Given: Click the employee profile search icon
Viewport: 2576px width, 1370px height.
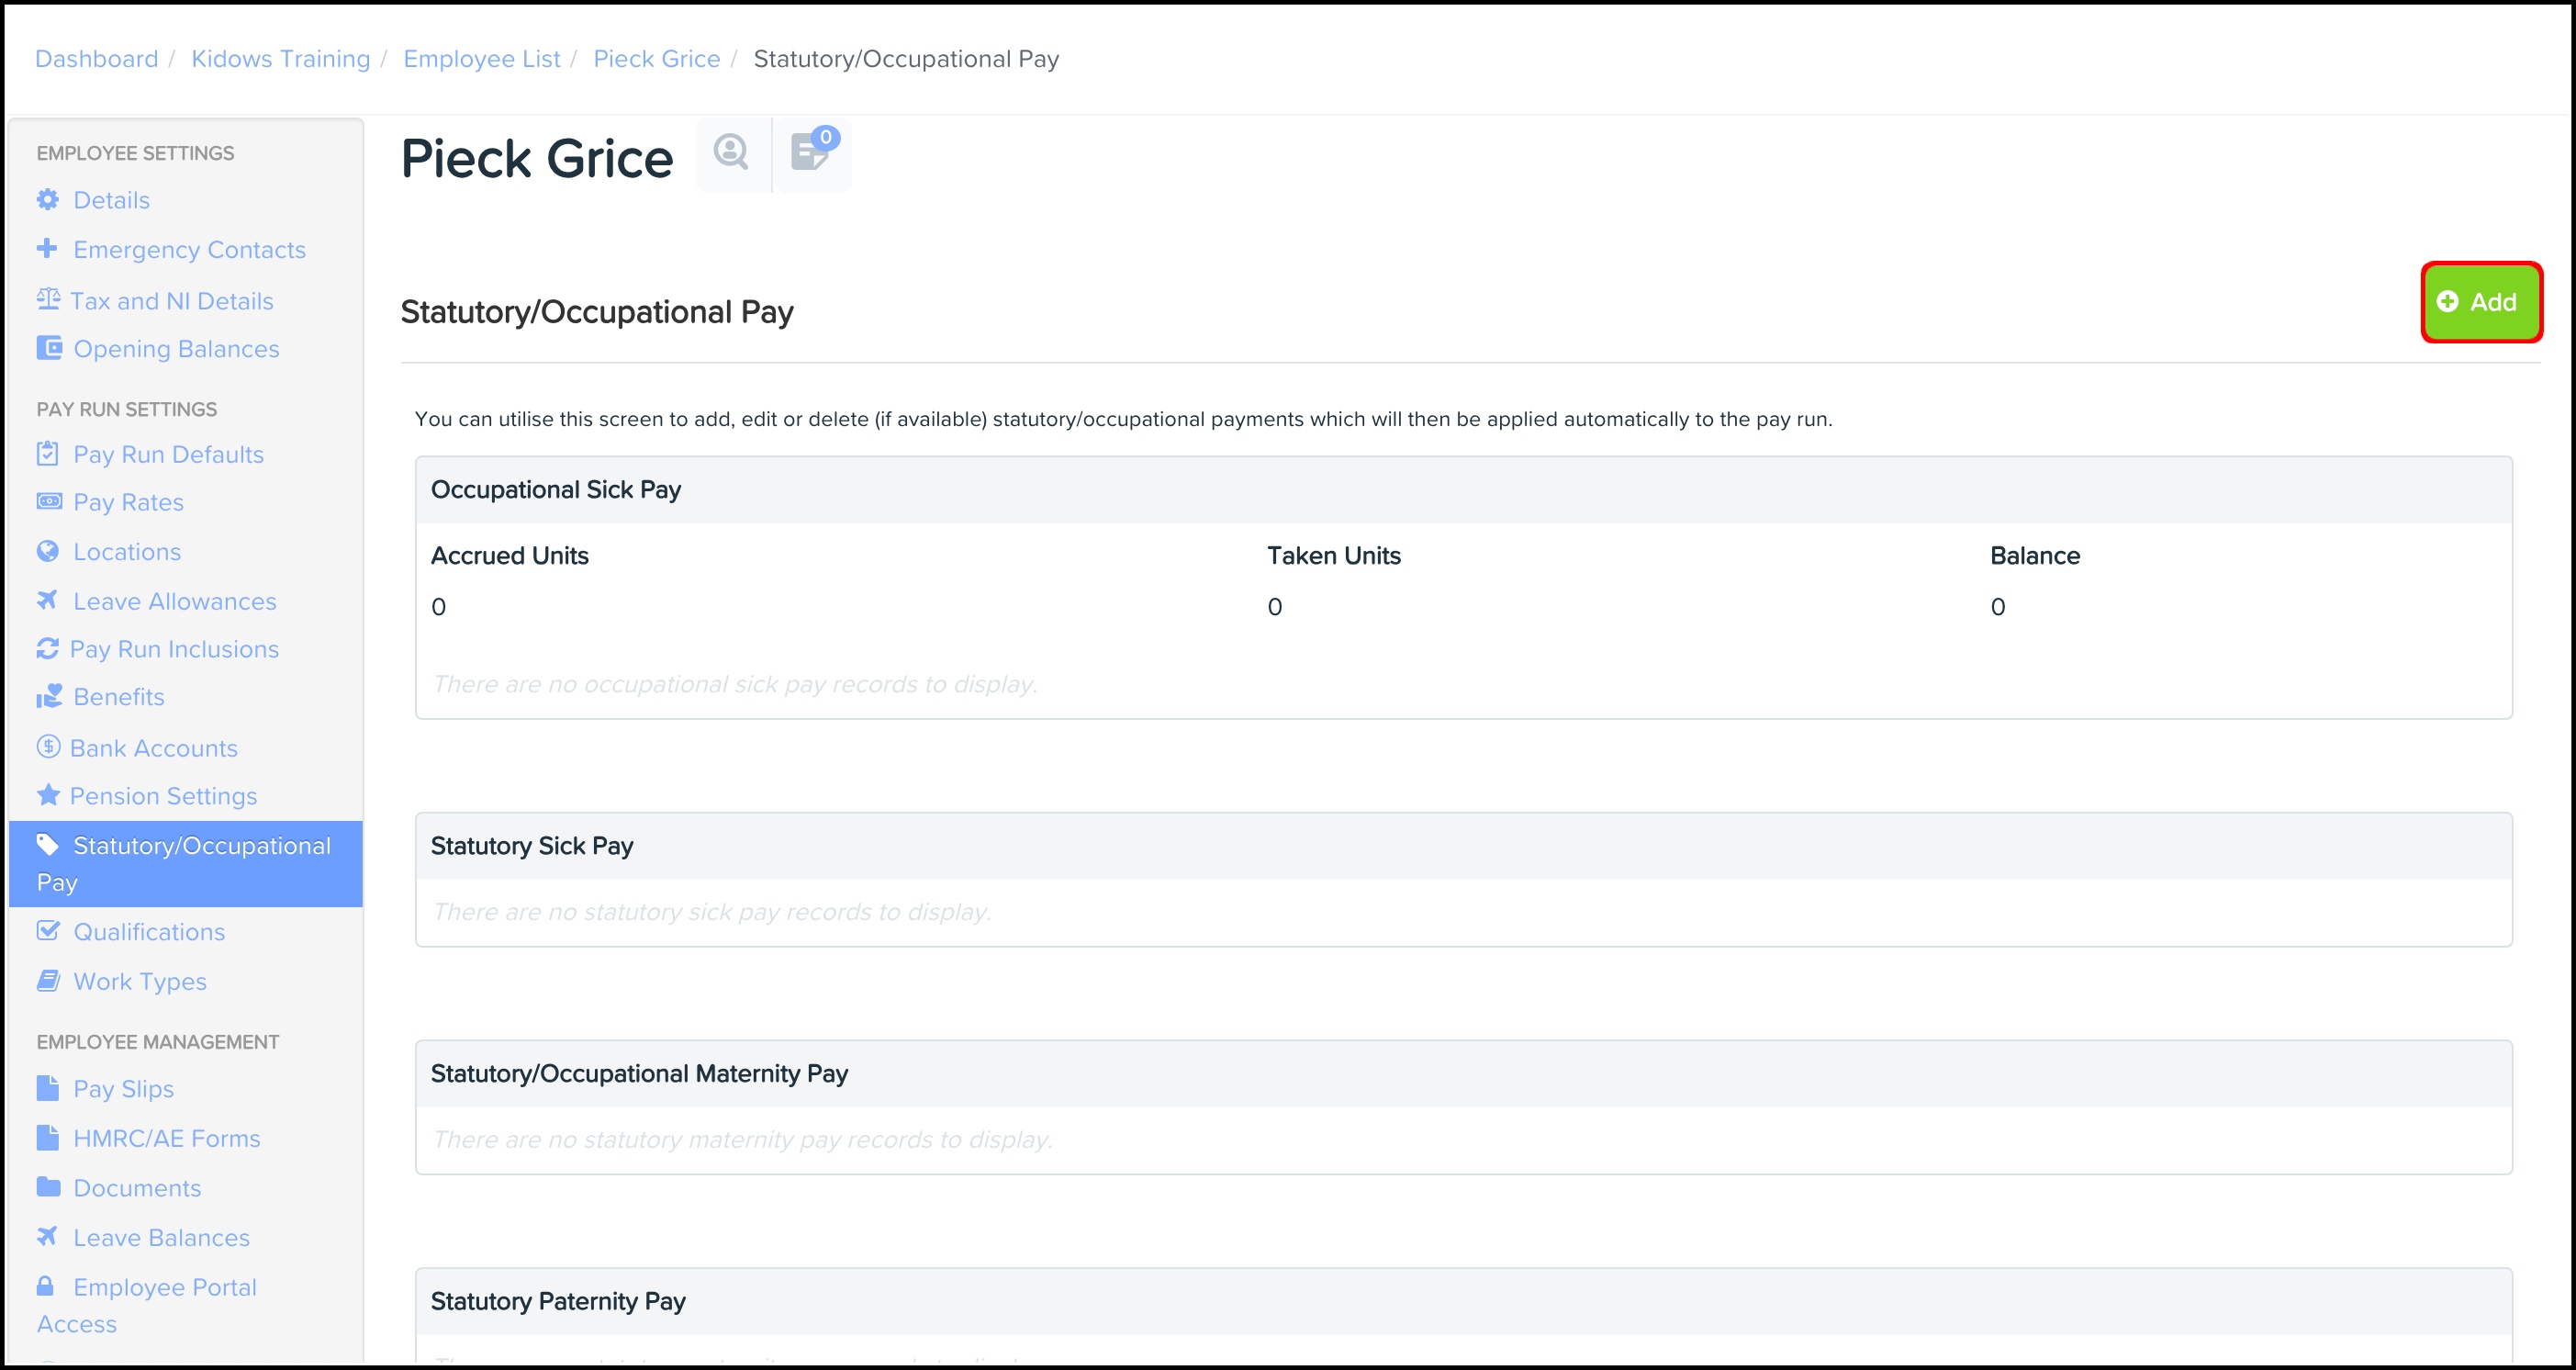Looking at the screenshot, I should [x=731, y=153].
